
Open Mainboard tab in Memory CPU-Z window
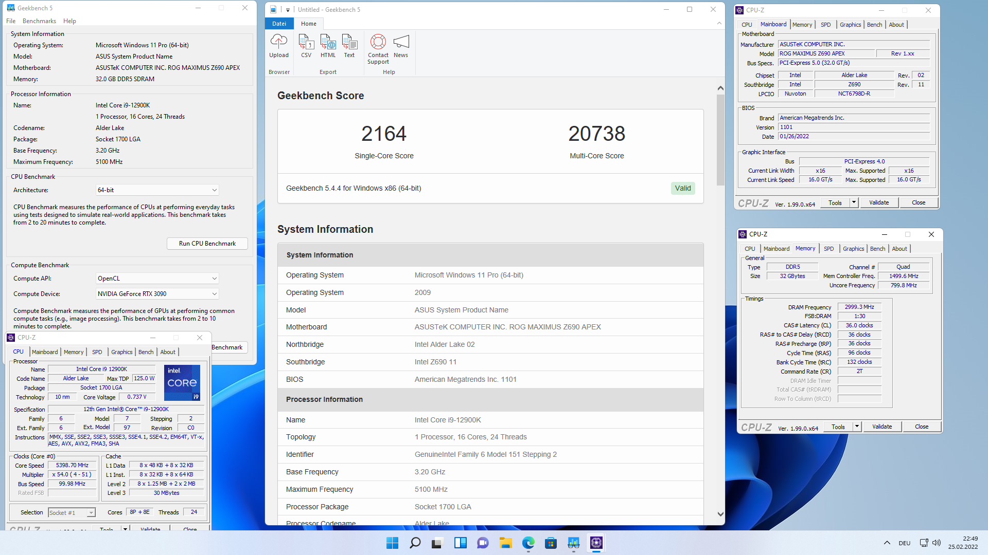pyautogui.click(x=776, y=249)
